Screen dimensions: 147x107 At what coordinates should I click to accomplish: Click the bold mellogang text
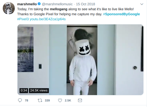click(x=59, y=9)
